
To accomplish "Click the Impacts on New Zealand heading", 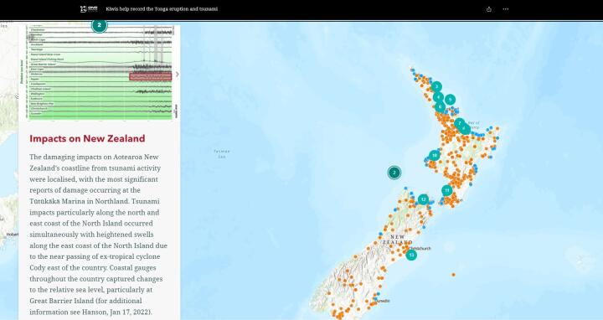I will [87, 138].
